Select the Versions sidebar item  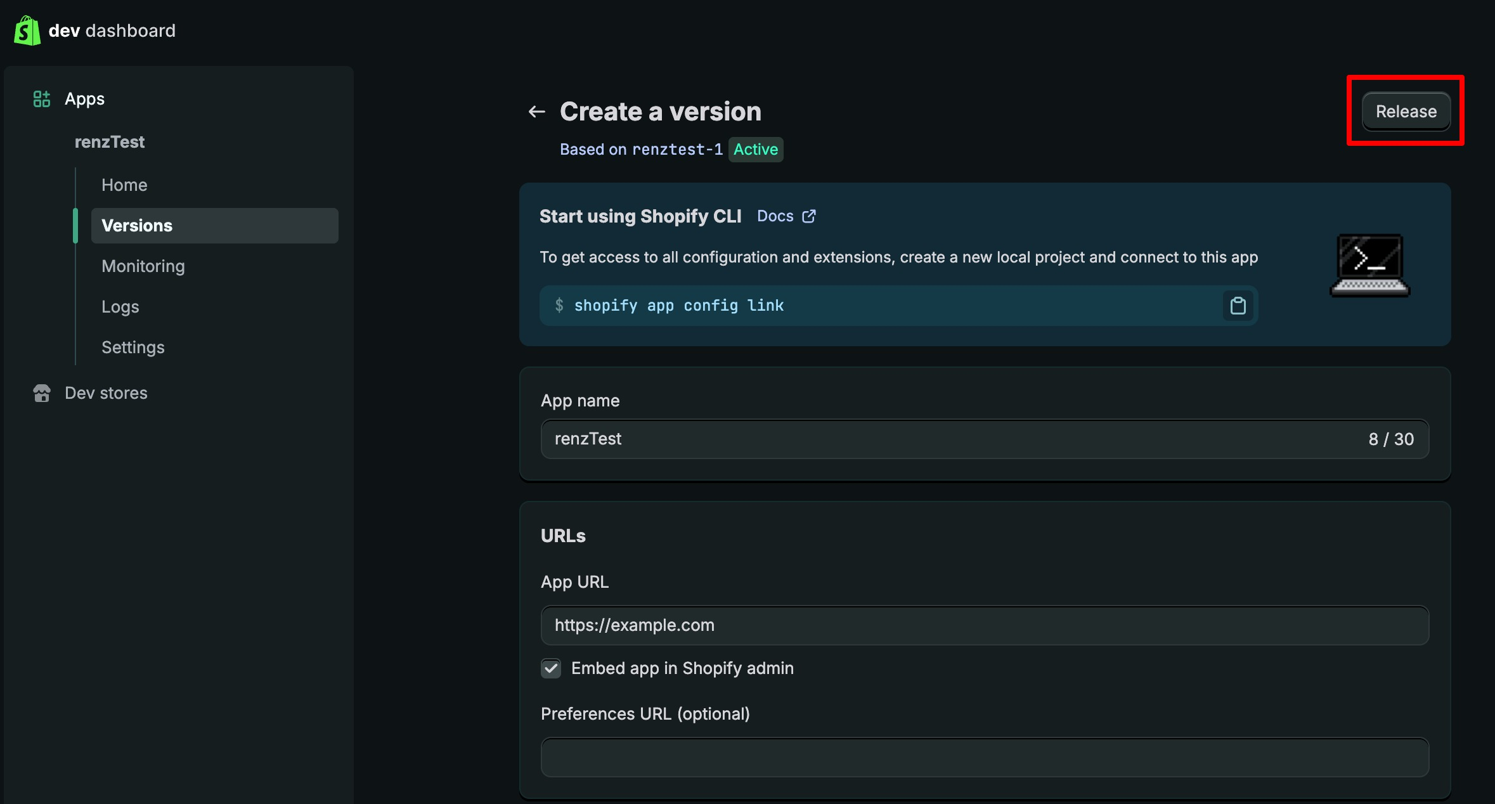tap(137, 226)
